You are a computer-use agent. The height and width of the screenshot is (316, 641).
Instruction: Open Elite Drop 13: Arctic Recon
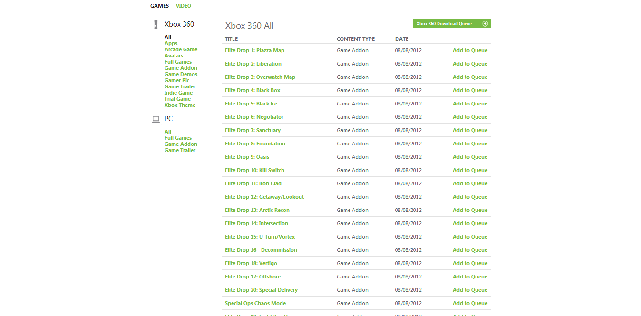coord(257,210)
